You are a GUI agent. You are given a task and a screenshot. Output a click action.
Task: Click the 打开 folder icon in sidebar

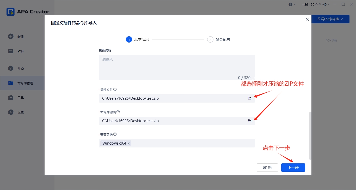[11, 51]
